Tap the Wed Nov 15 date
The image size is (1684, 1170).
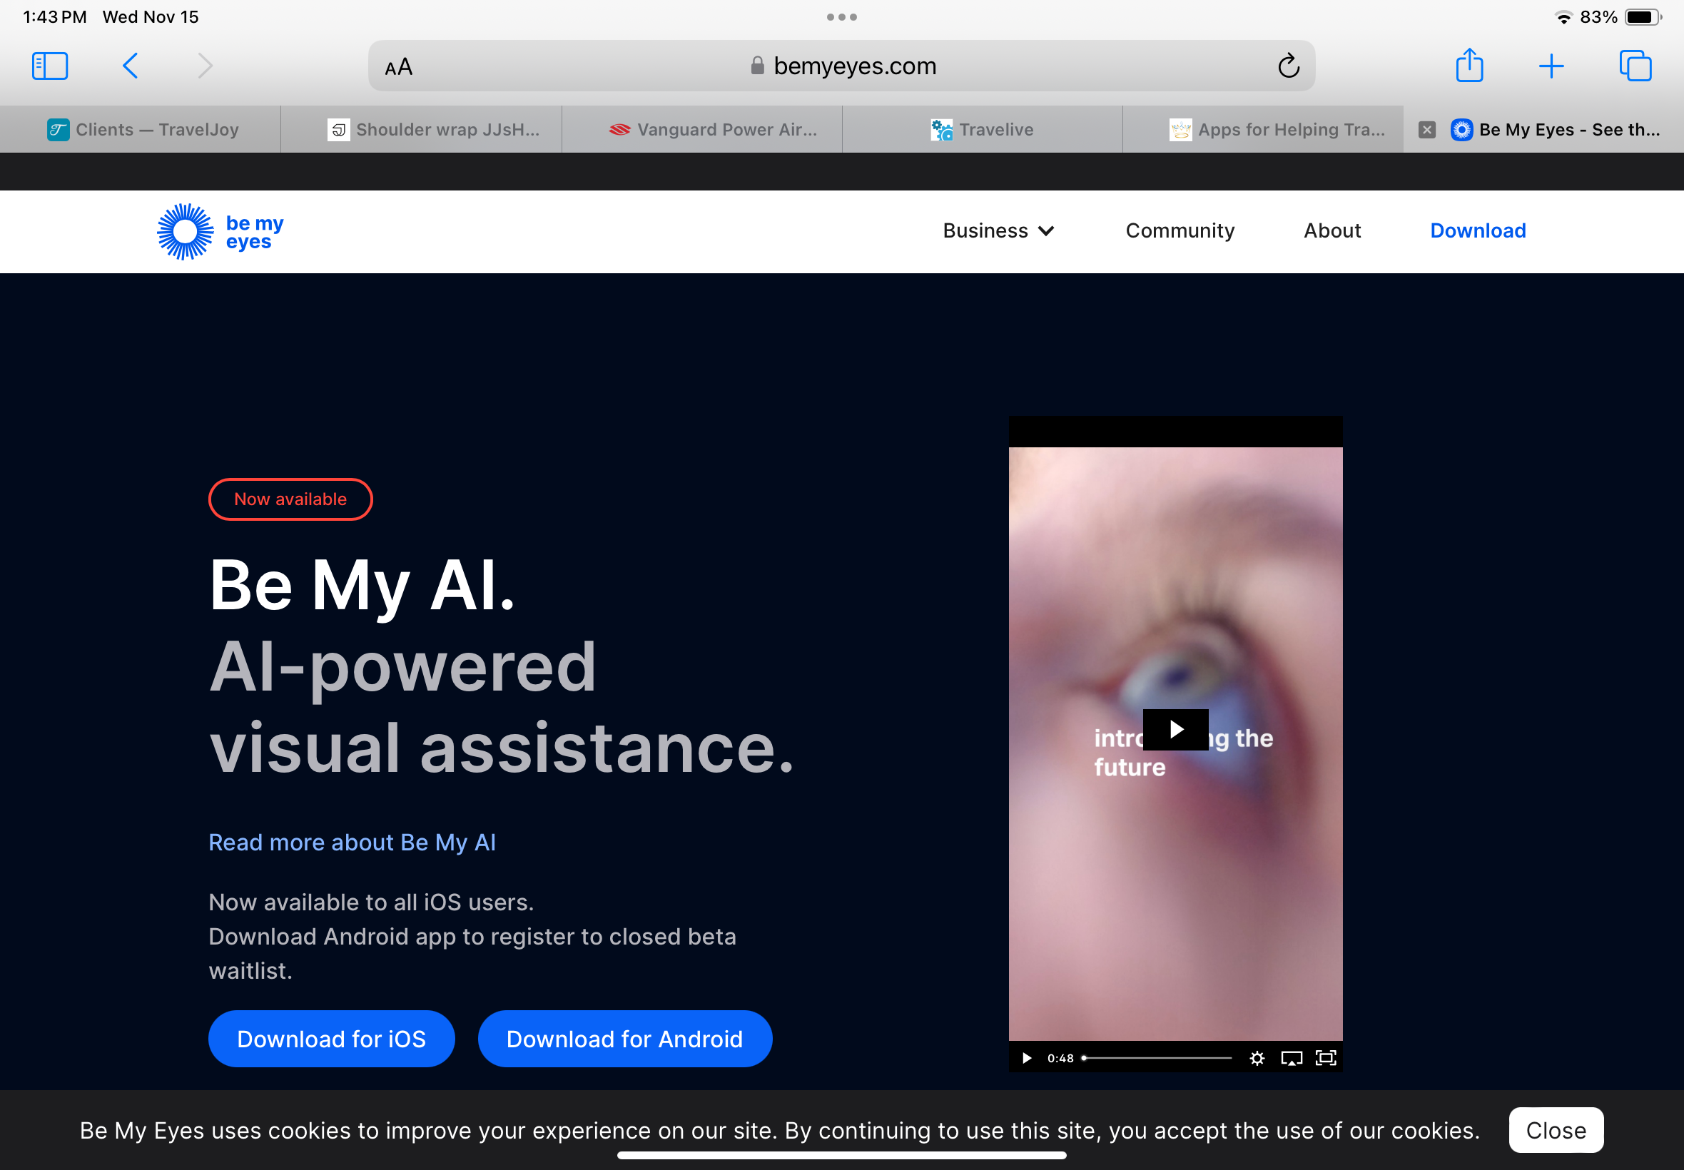pyautogui.click(x=151, y=17)
